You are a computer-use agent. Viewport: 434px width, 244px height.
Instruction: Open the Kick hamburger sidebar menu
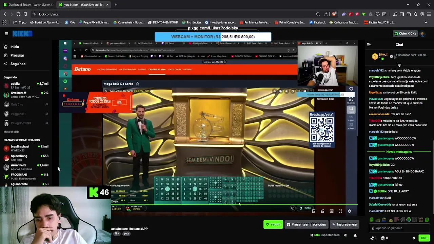click(x=6, y=34)
